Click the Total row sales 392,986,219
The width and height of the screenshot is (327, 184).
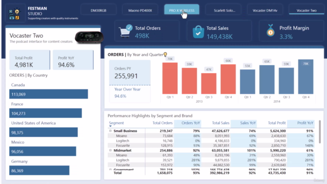point(220,173)
